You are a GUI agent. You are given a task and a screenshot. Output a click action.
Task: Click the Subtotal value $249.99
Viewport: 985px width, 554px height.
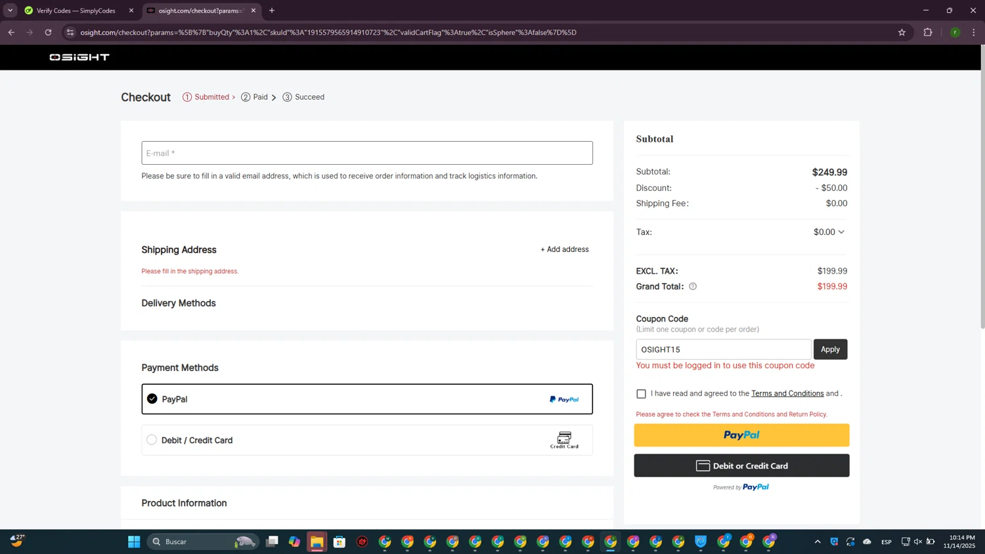[829, 172]
